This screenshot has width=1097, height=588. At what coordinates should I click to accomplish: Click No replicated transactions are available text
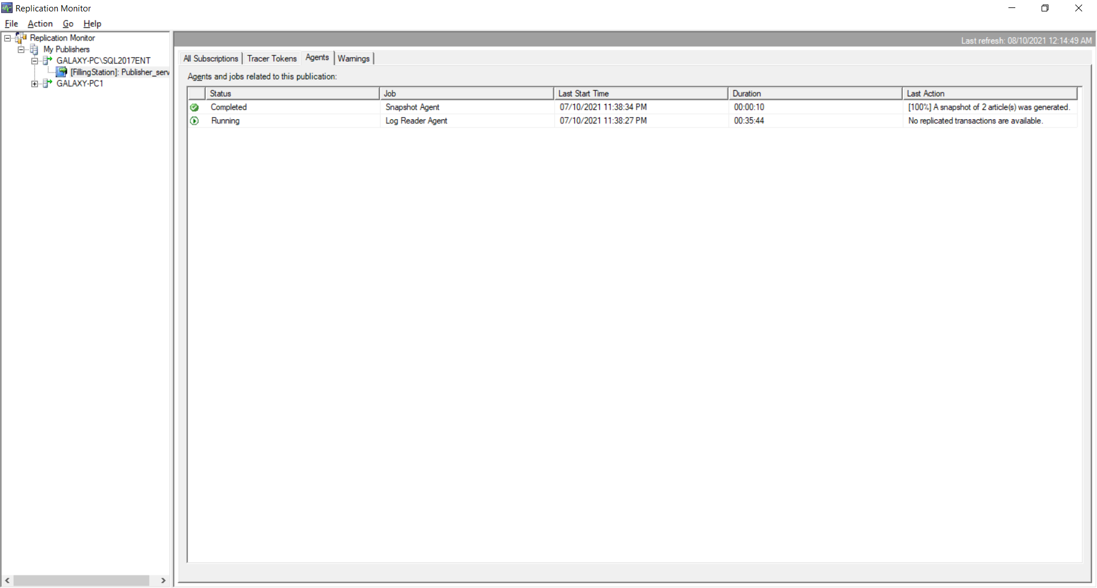pyautogui.click(x=976, y=121)
